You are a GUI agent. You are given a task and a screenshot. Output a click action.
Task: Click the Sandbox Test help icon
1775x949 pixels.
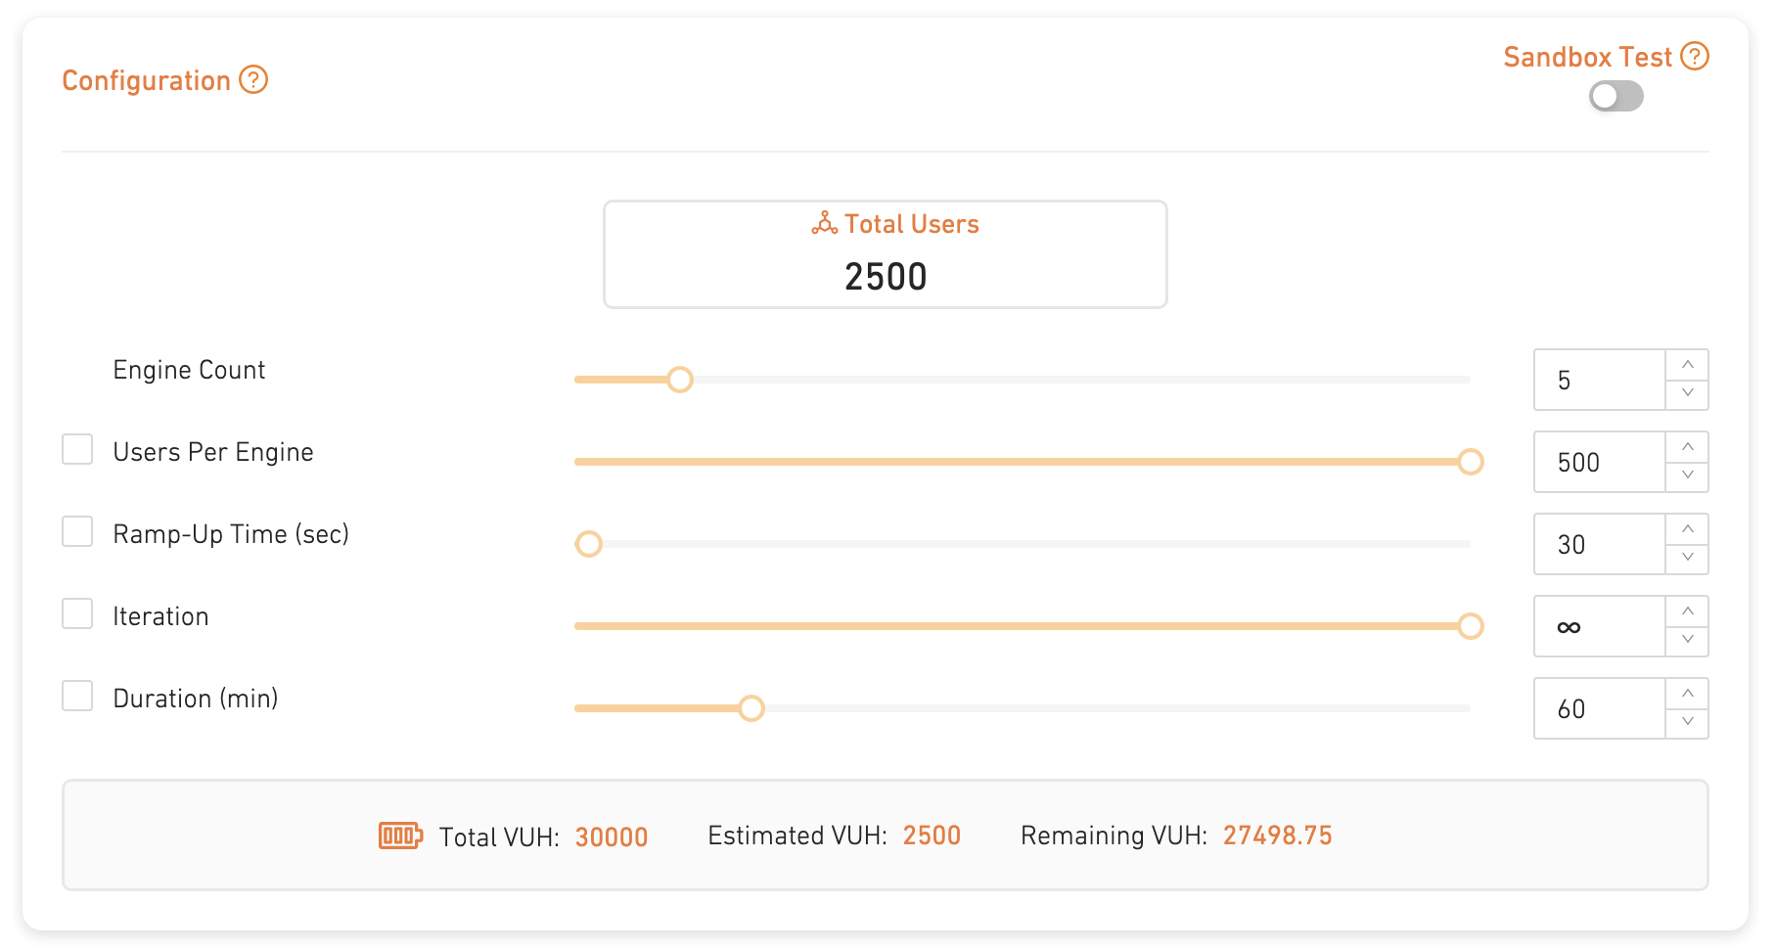click(x=1695, y=57)
